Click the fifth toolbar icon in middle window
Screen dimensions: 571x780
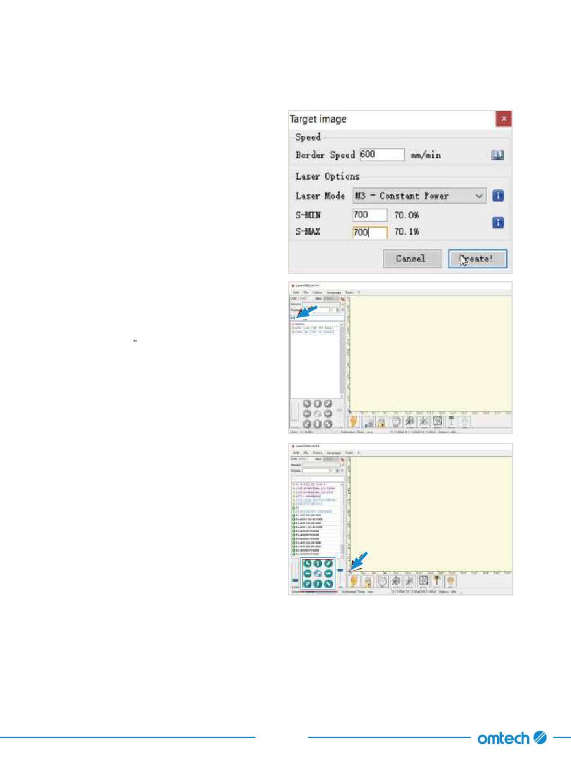coord(410,421)
